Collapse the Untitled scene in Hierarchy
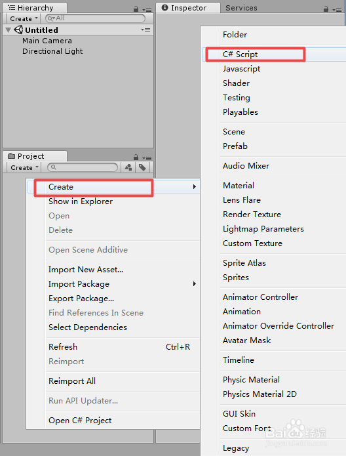346x456 pixels. [8, 30]
